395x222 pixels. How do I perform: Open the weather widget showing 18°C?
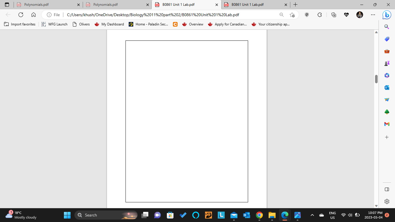click(x=21, y=215)
